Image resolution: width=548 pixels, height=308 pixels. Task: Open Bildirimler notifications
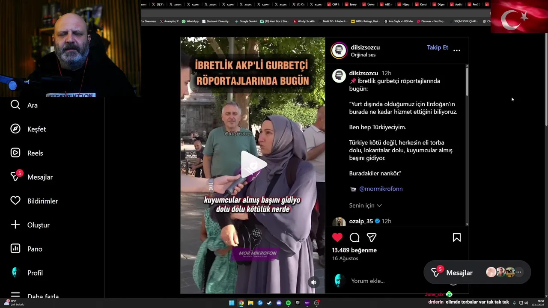(x=34, y=201)
